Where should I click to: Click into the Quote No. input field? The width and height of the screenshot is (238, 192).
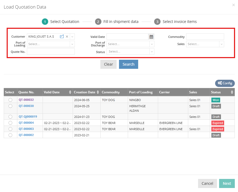51,51
